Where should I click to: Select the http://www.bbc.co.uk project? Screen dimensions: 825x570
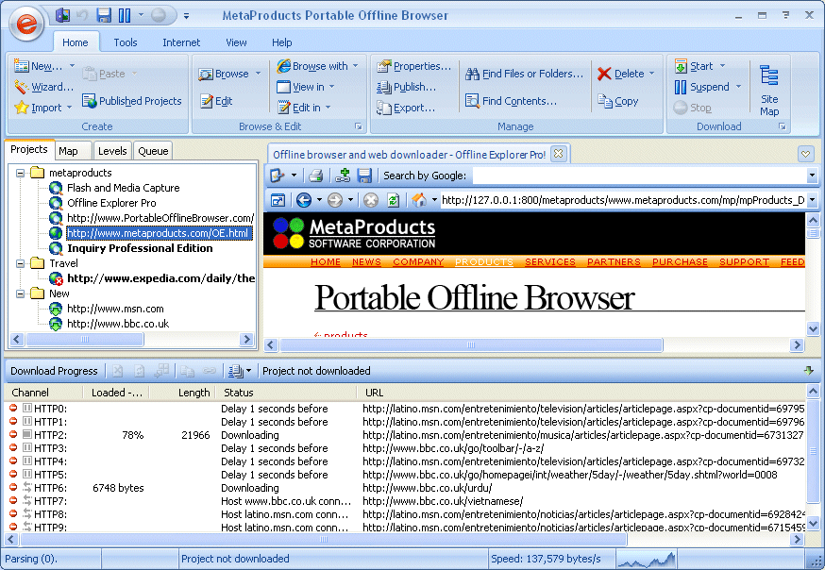[118, 324]
